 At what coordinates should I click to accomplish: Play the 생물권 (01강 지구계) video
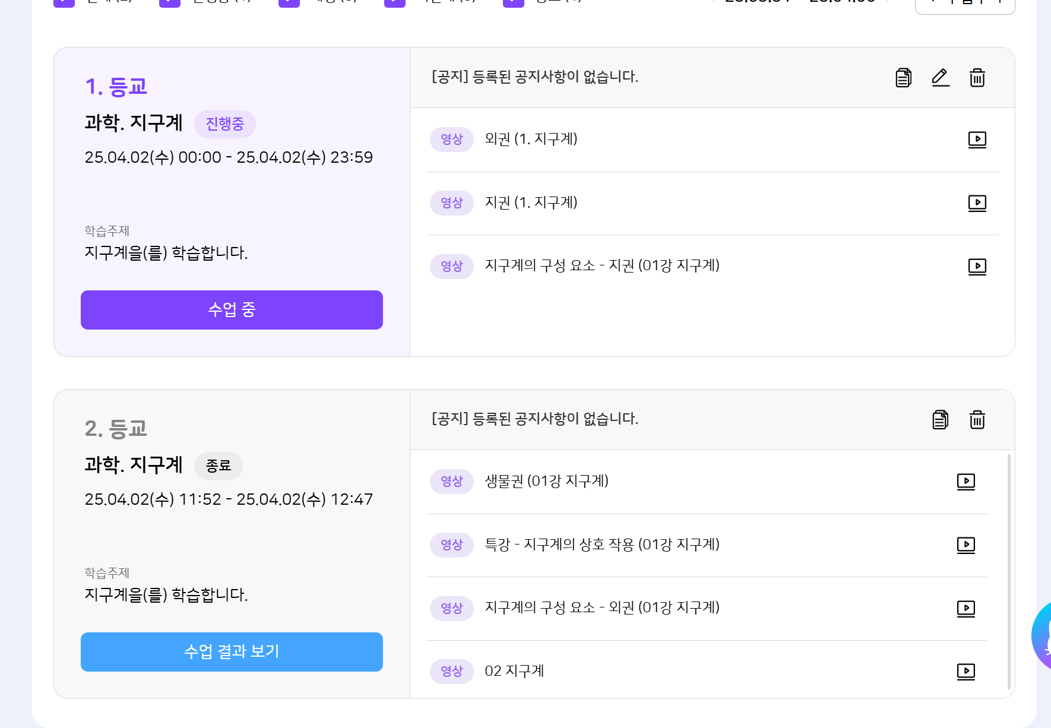coord(965,482)
